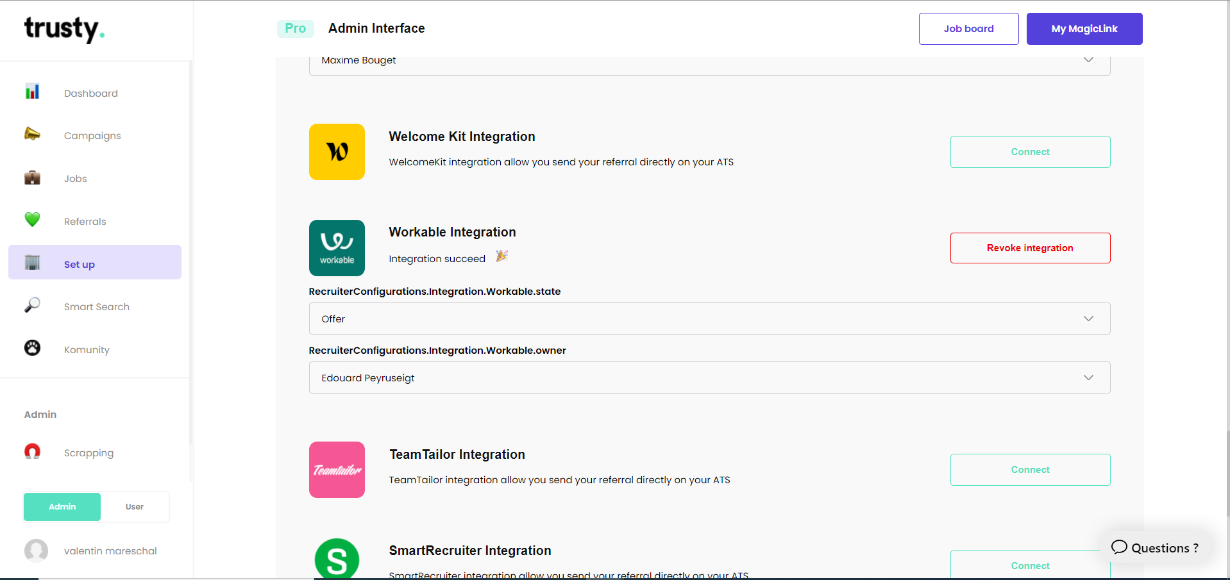Select the Smart Search magnifier icon
The height and width of the screenshot is (580, 1230).
(x=32, y=305)
